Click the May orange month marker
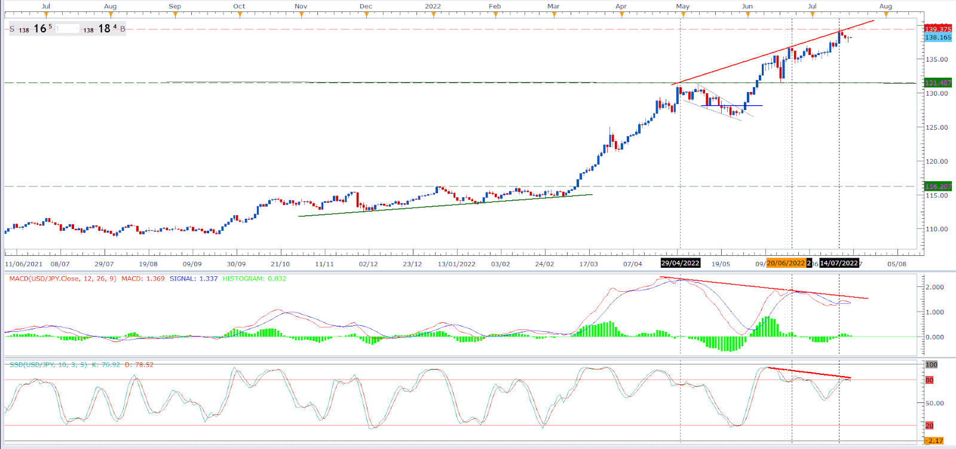956x449 pixels. (x=683, y=14)
